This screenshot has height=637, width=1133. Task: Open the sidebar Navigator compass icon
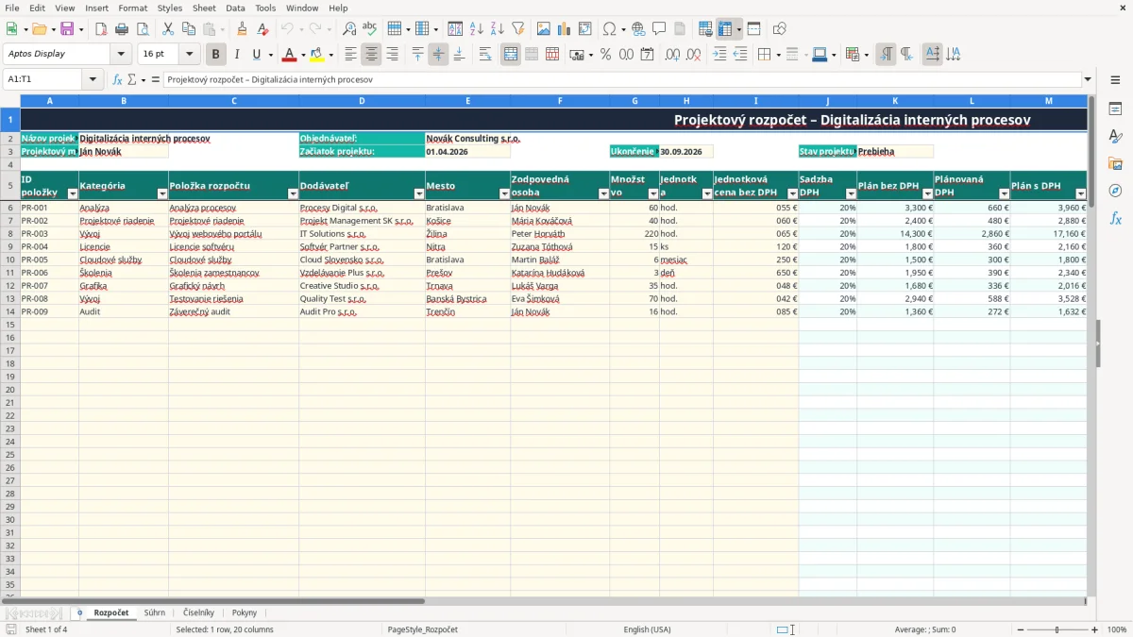click(x=1115, y=191)
